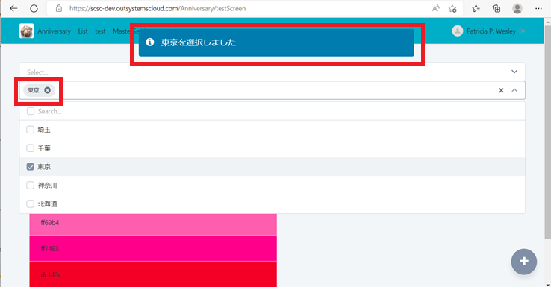Log out using icon beside Patricia P. Wesley

[523, 31]
